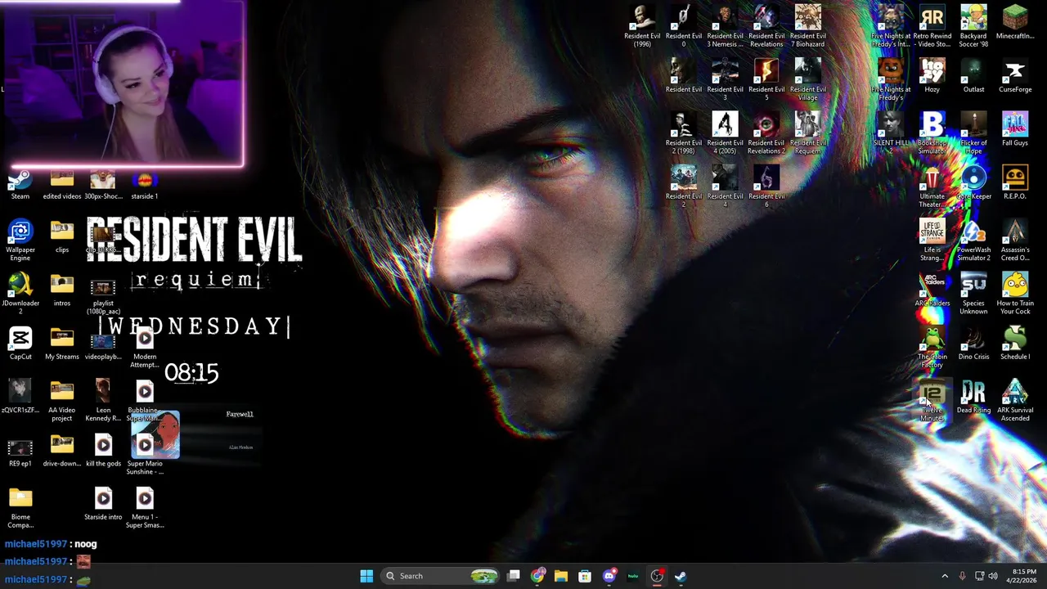Select the R.E.P.O. shortcut
1047x589 pixels.
coord(1015,182)
